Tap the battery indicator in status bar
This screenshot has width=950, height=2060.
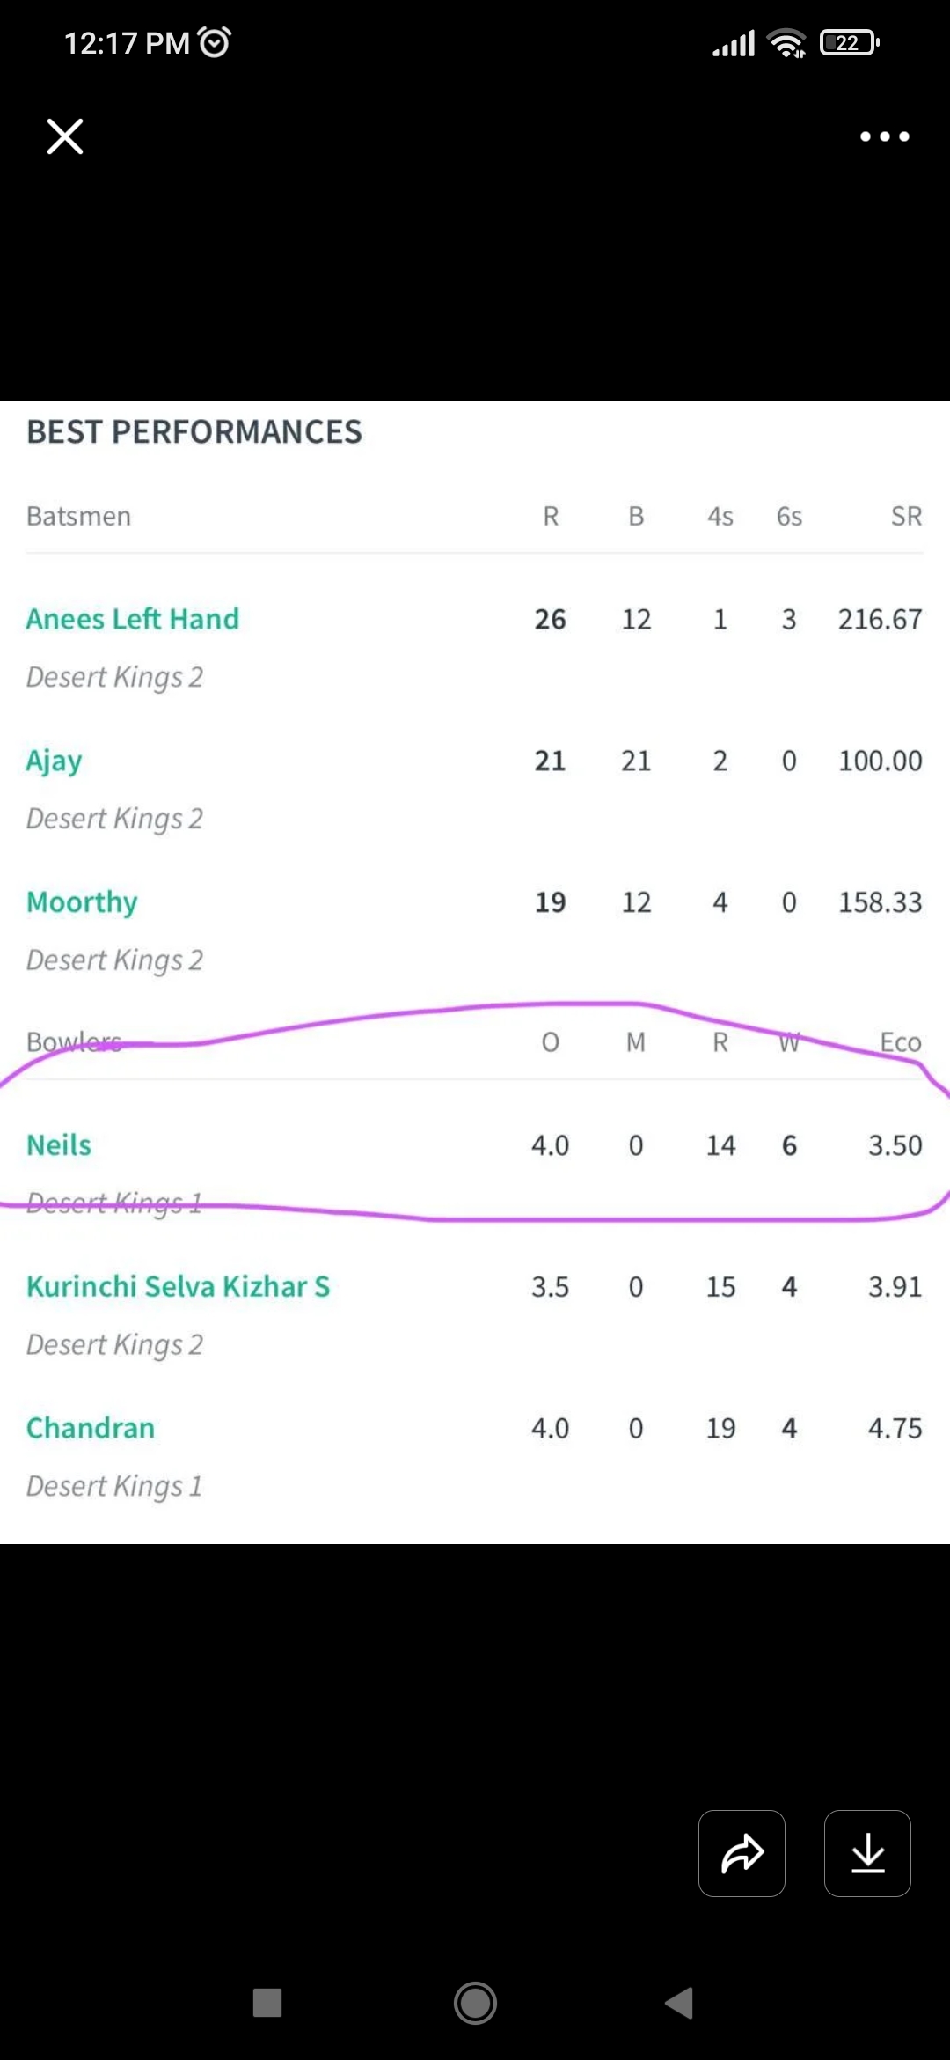pyautogui.click(x=850, y=42)
